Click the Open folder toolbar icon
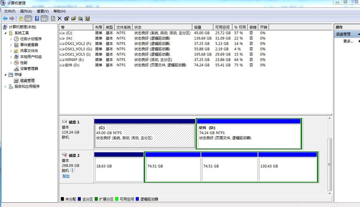Viewport: 360px width, 207px height. pos(74,18)
